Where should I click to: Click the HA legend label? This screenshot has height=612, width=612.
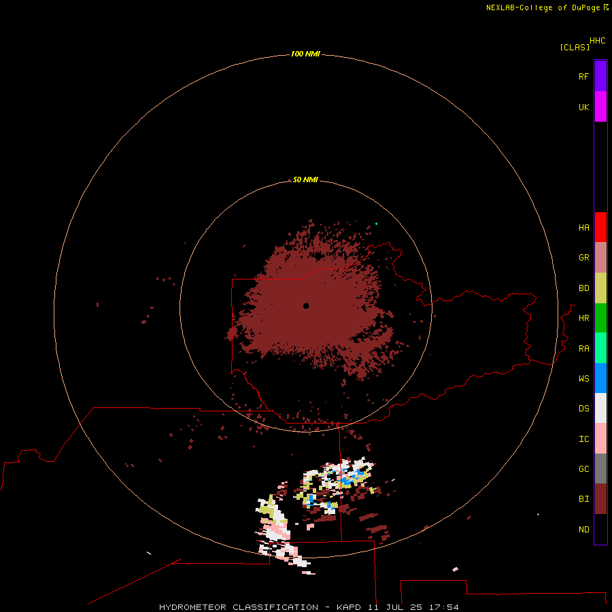pos(584,228)
